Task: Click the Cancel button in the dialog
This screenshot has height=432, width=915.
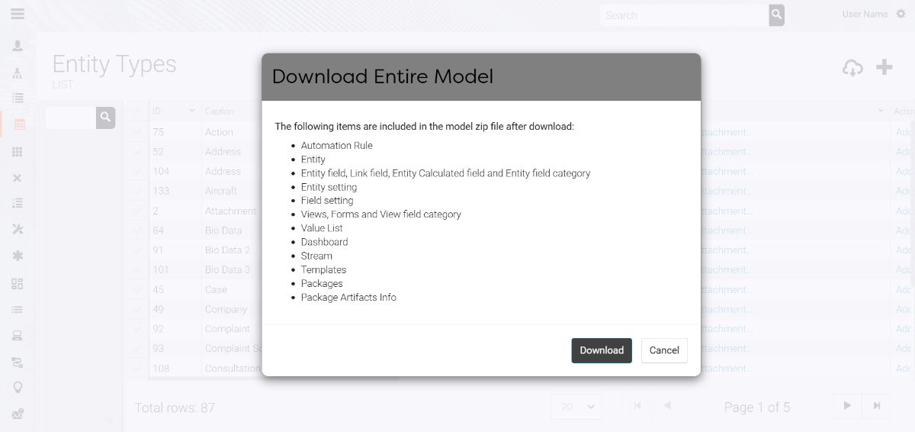Action: pos(664,350)
